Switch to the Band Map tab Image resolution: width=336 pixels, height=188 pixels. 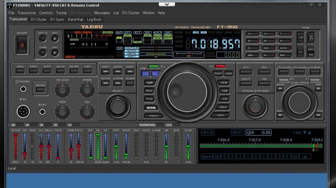point(76,19)
